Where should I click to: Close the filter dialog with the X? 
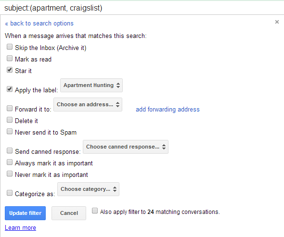[x=277, y=22]
